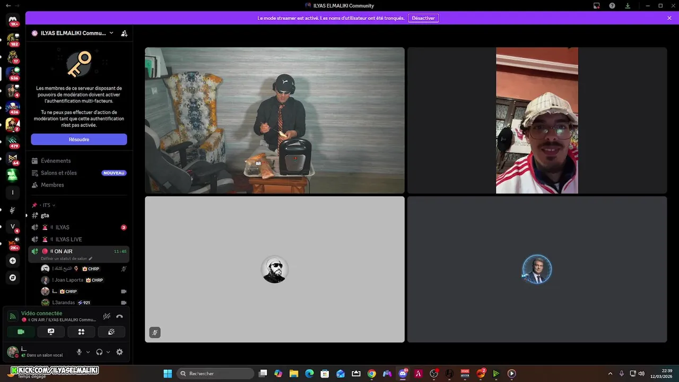
Task: Open the server with the 436 badge
Action: pos(13,107)
